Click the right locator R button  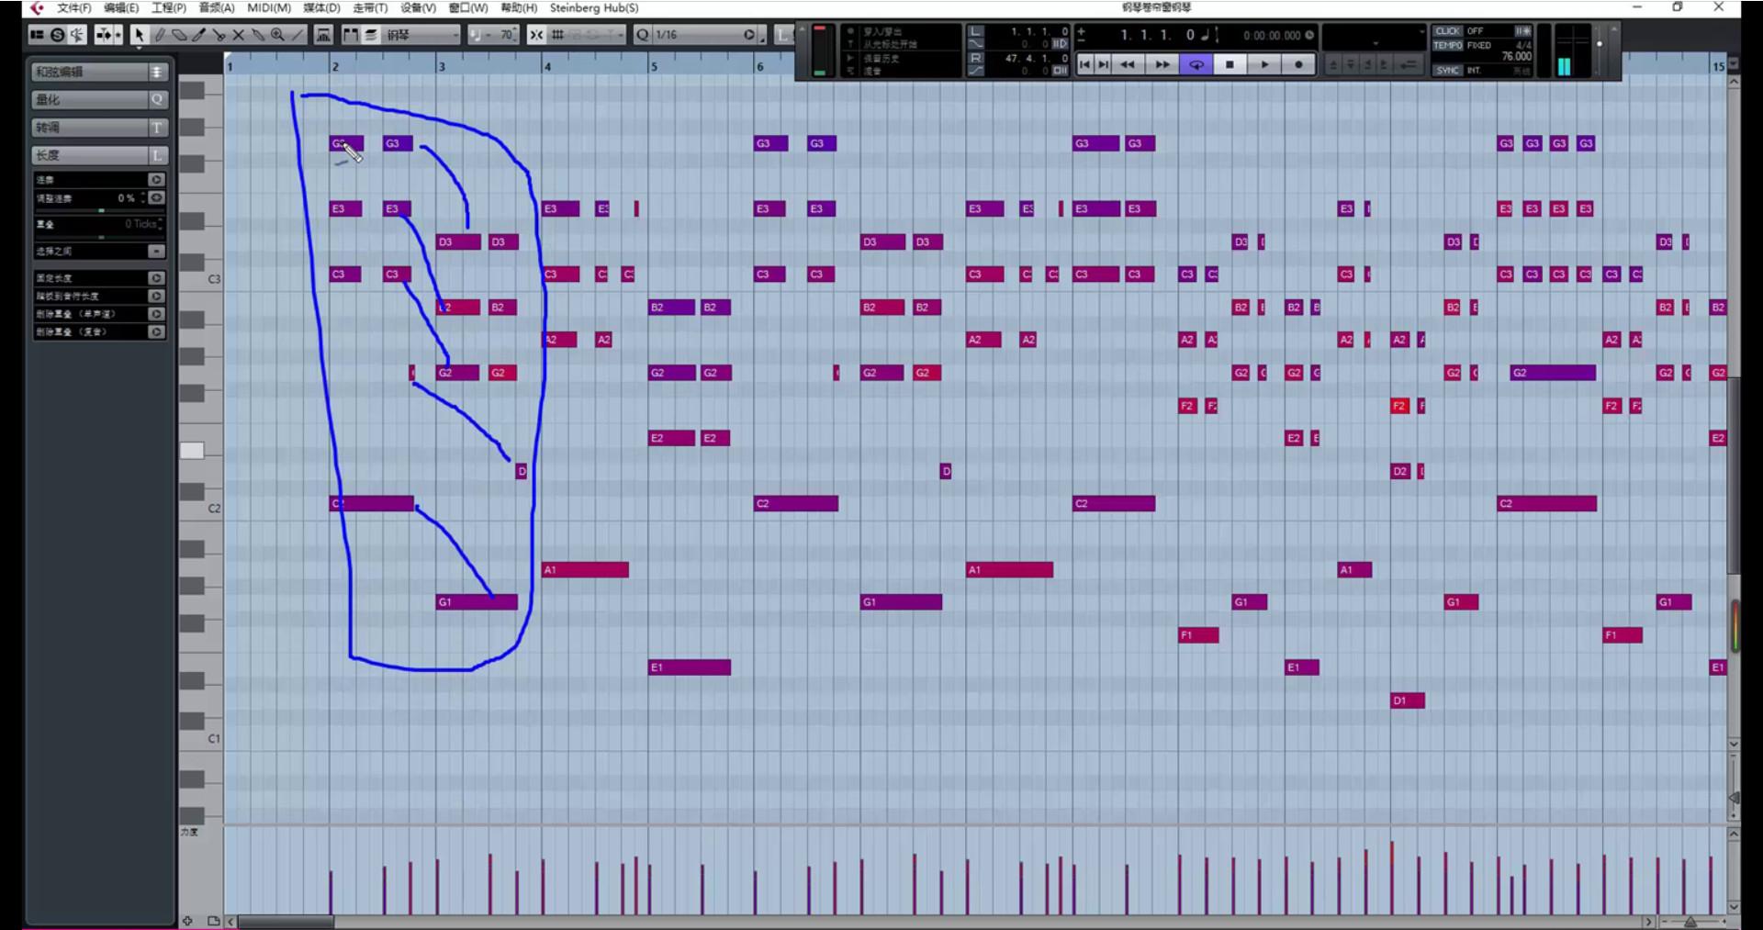point(976,58)
